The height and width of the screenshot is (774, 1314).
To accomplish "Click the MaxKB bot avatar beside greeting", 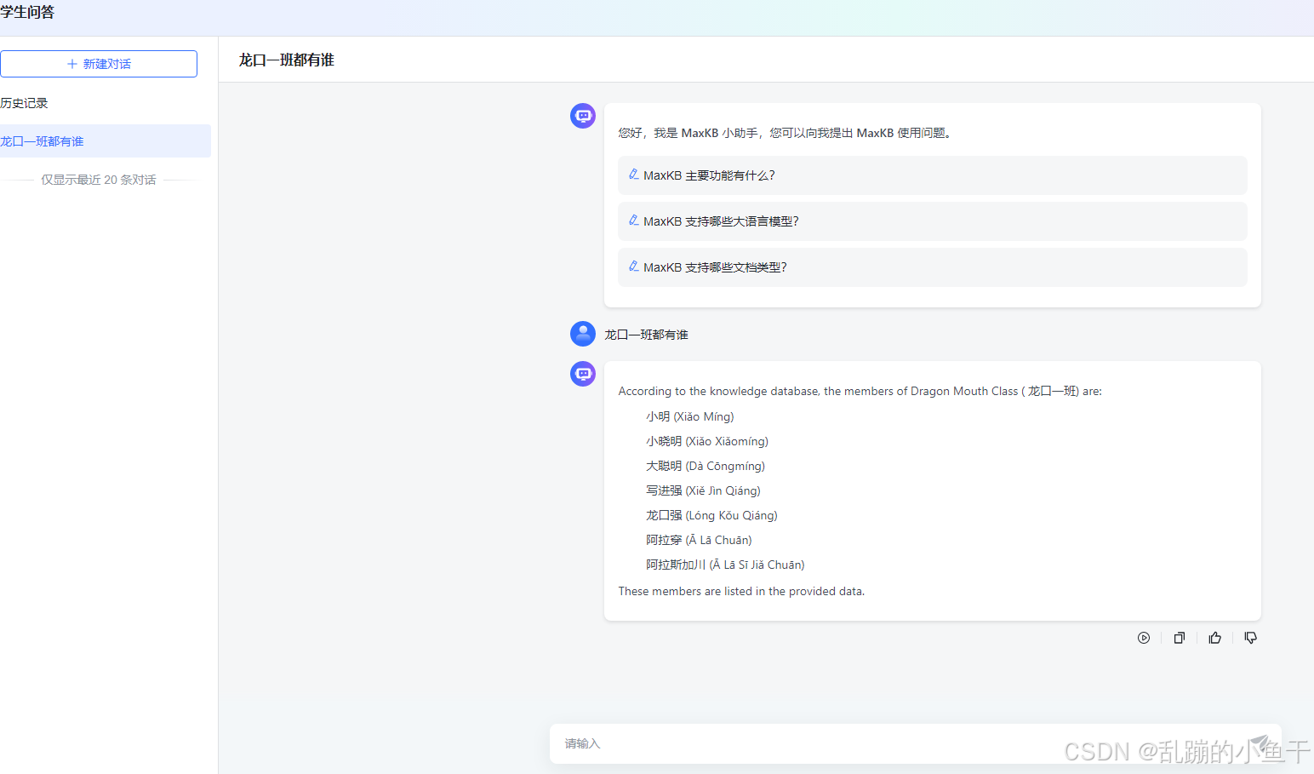I will (583, 116).
